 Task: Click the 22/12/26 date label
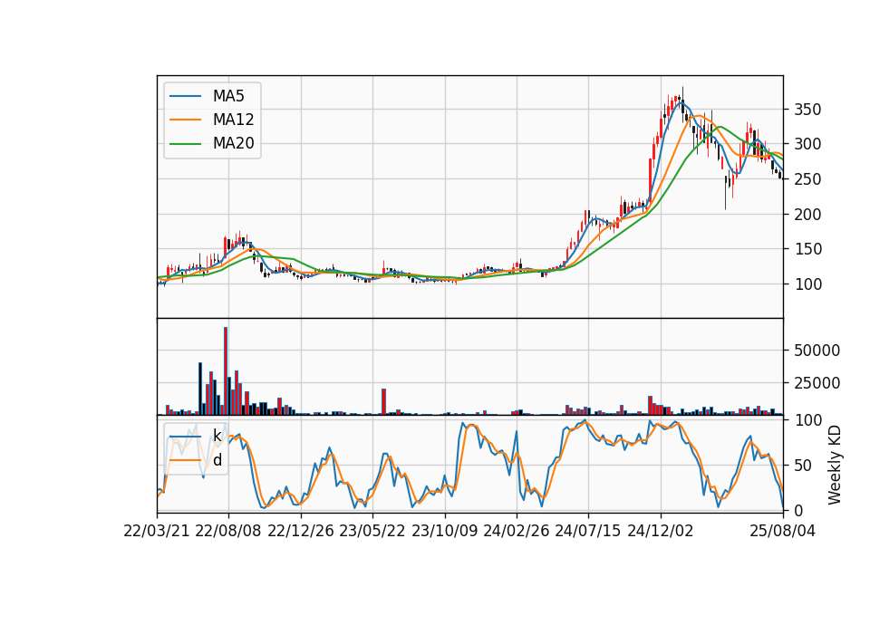click(x=301, y=531)
